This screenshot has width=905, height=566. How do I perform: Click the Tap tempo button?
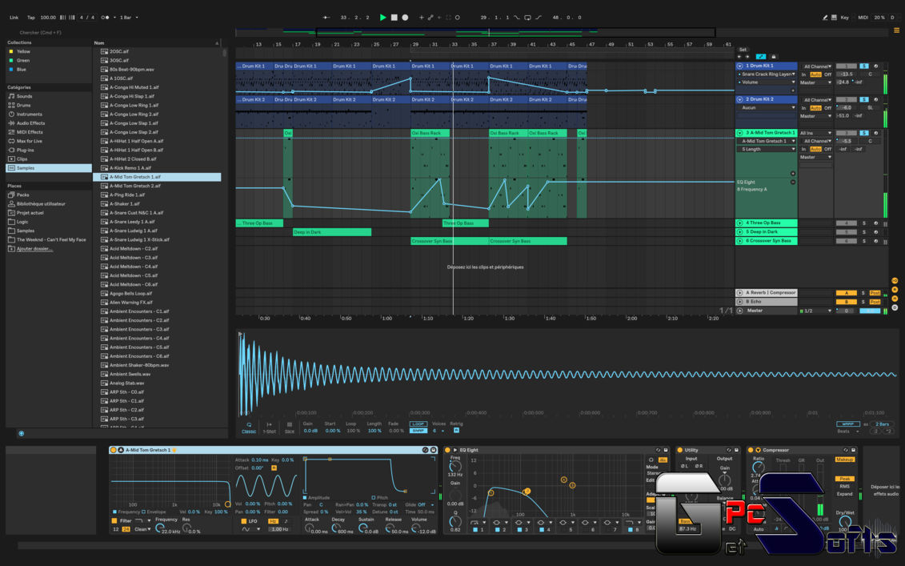click(x=30, y=18)
